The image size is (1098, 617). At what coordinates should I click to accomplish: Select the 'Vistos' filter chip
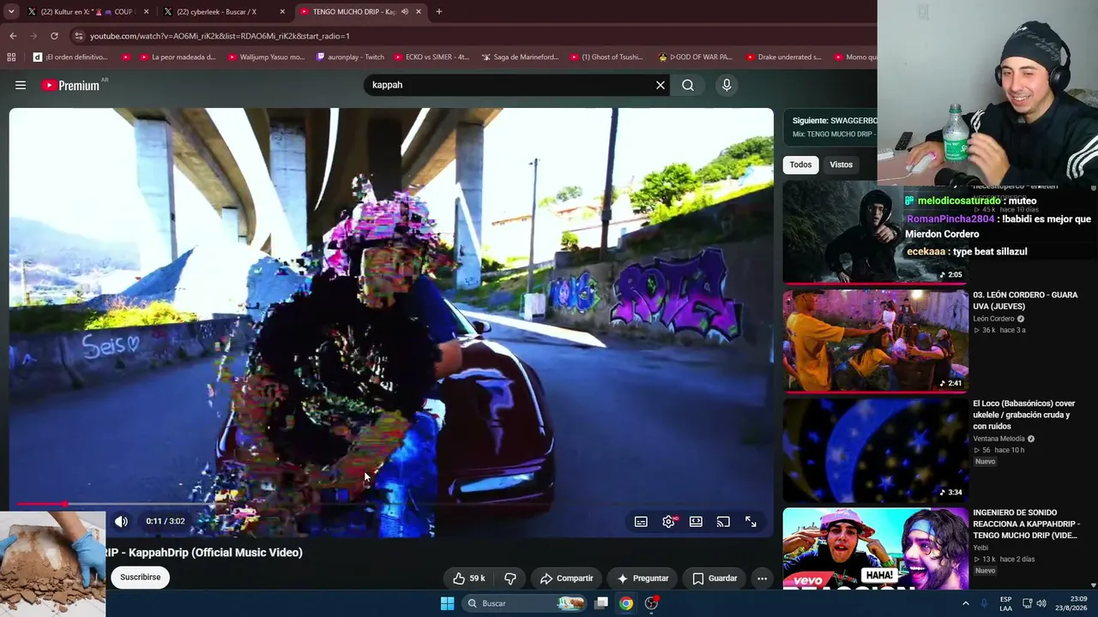(x=841, y=165)
